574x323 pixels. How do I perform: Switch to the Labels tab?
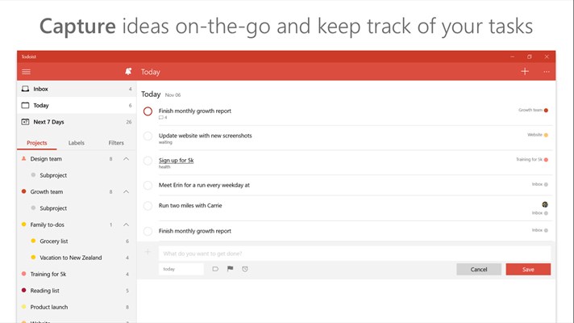pyautogui.click(x=76, y=143)
